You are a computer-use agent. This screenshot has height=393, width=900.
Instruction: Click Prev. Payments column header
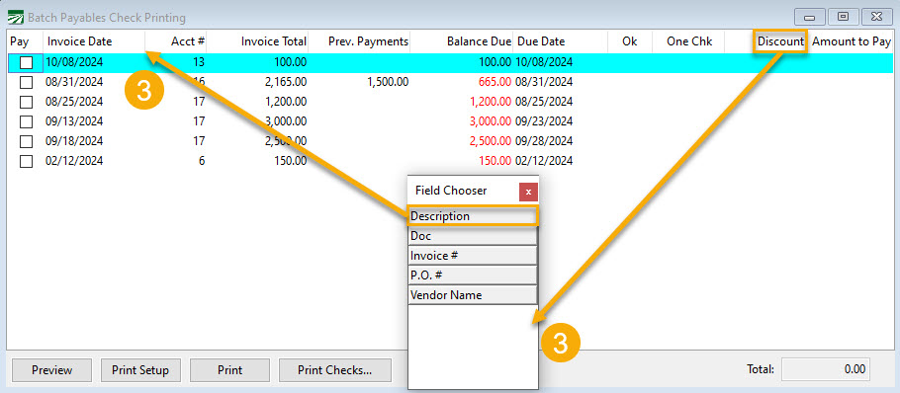pyautogui.click(x=359, y=41)
